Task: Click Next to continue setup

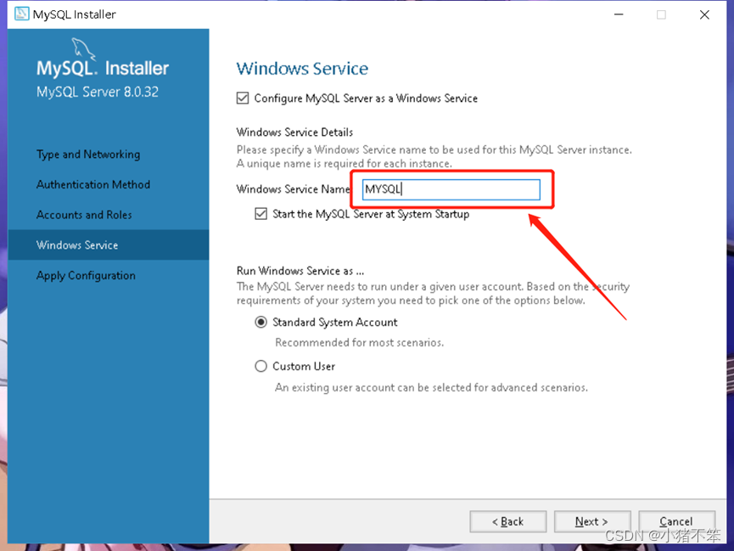Action: pyautogui.click(x=592, y=521)
